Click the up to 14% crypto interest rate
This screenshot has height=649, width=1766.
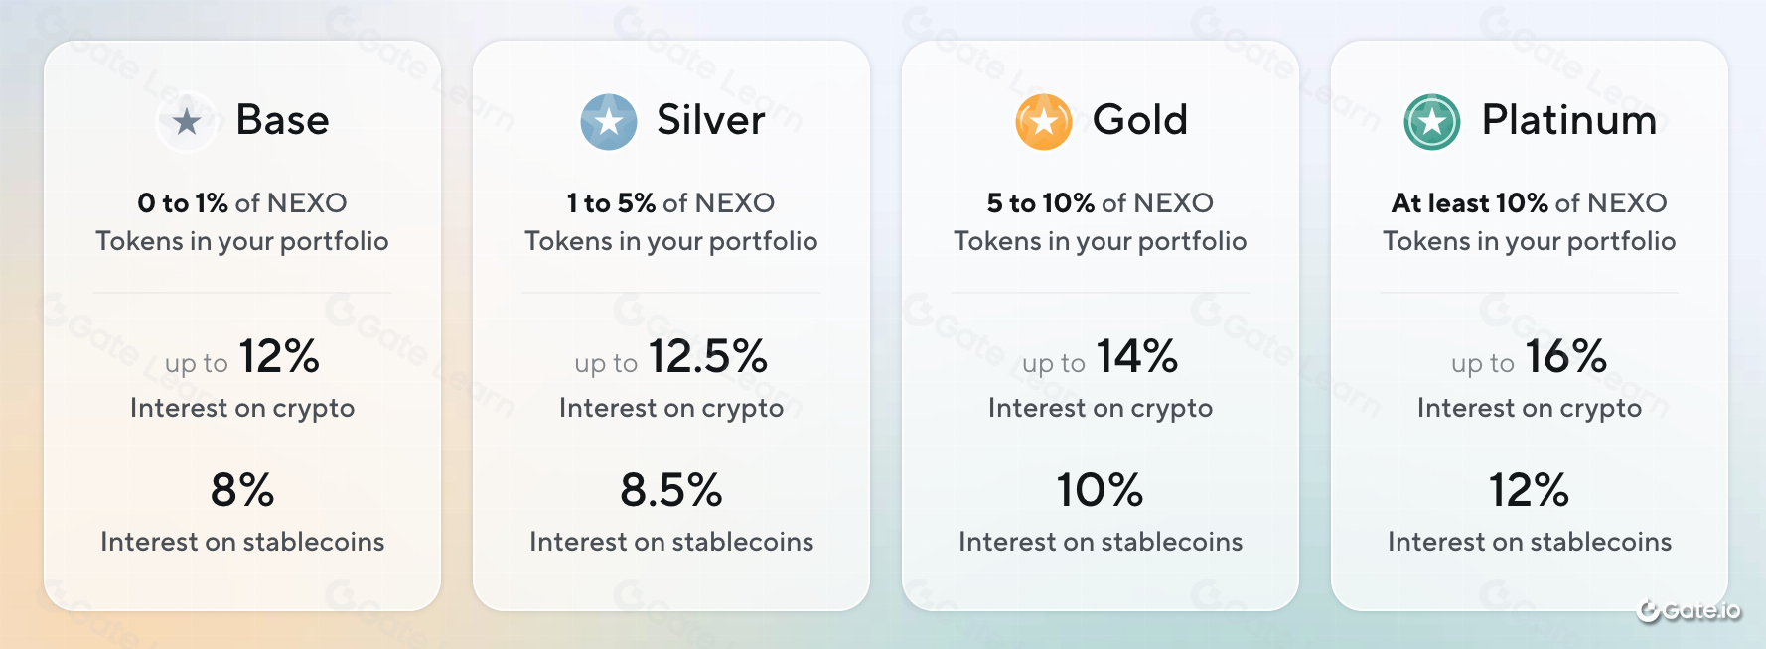pos(1101,357)
